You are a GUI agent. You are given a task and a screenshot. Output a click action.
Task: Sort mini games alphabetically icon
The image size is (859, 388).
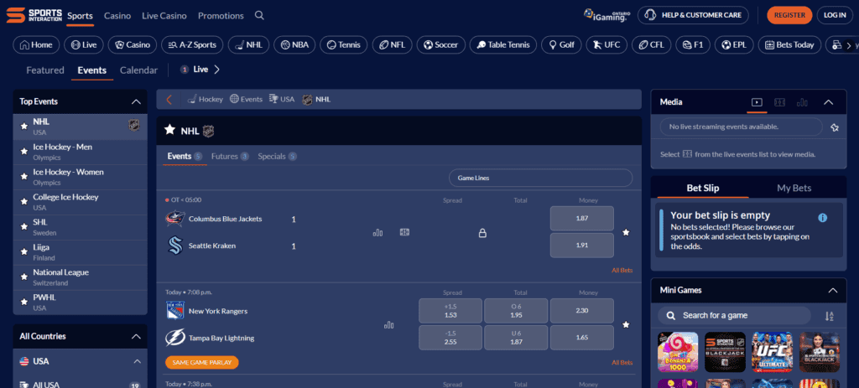(x=829, y=316)
